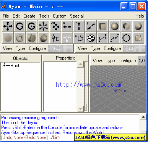Image resolution: width=148 pixels, height=142 pixels.
Task: Select the Move tool icon
Action: click(x=8, y=26)
